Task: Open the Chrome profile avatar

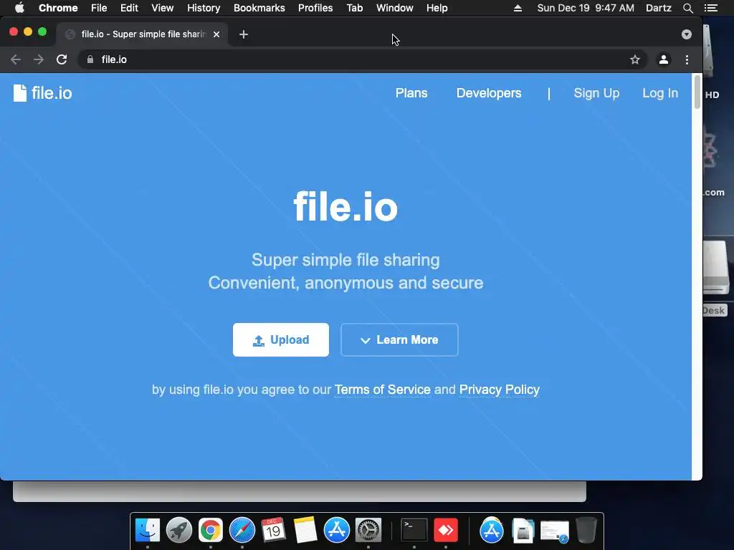Action: (x=663, y=59)
